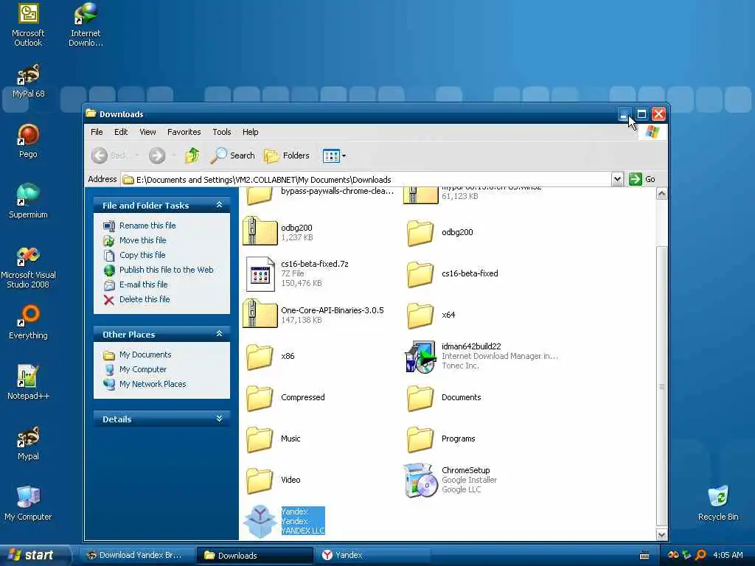The height and width of the screenshot is (566, 755).
Task: Click Publish this file to the Web
Action: 166,270
